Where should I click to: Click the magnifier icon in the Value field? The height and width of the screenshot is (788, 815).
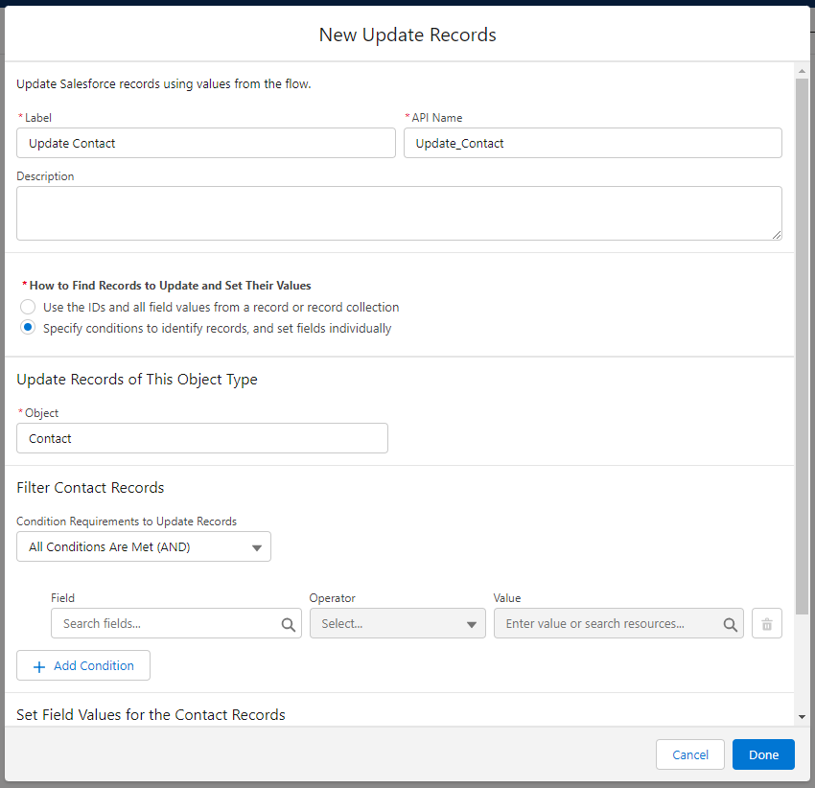coord(729,623)
